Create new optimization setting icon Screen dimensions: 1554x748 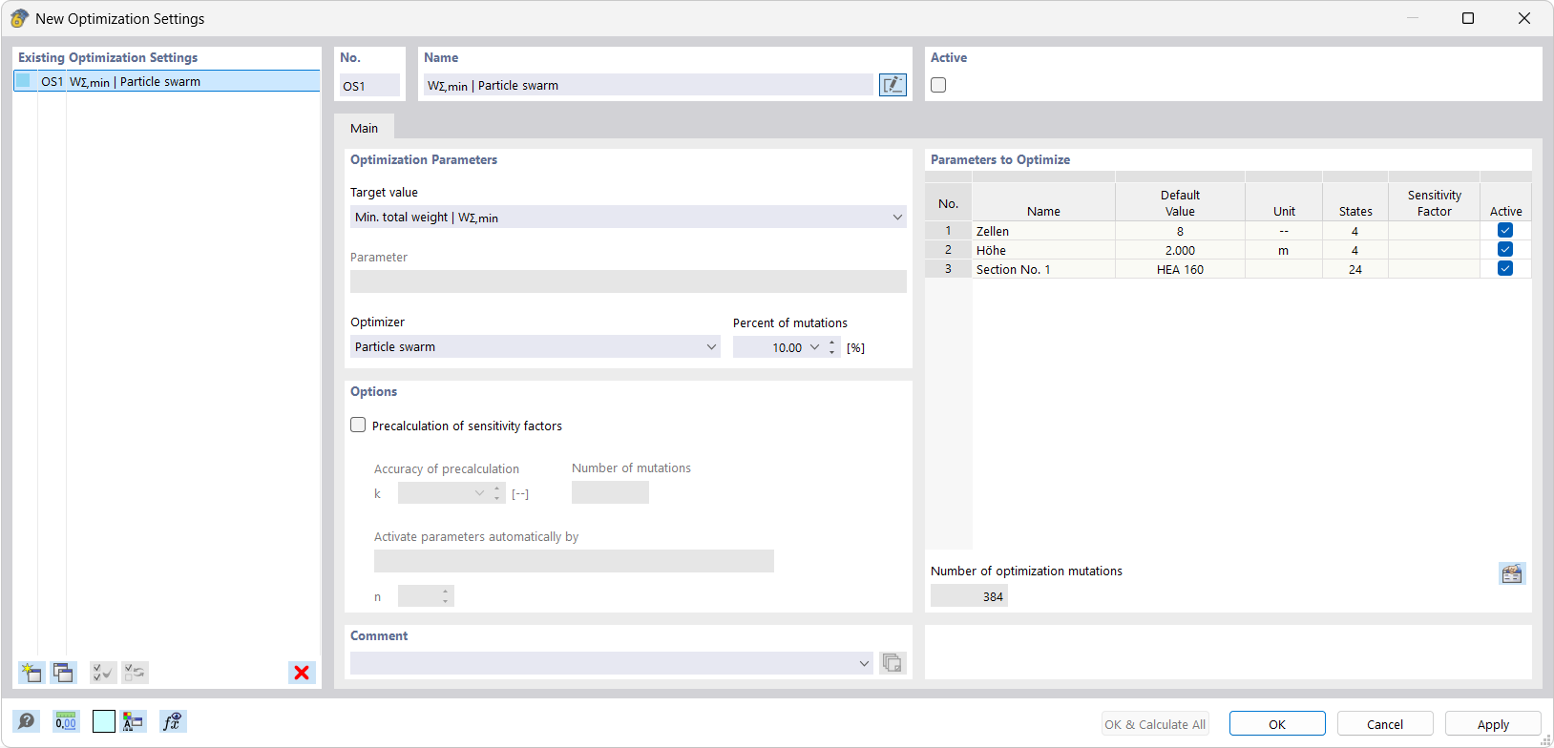point(31,673)
